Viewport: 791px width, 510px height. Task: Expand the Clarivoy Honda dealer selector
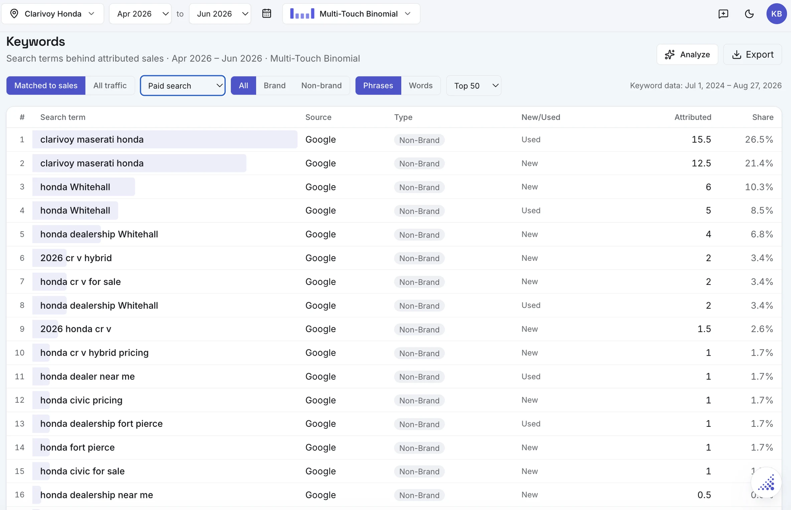[53, 14]
